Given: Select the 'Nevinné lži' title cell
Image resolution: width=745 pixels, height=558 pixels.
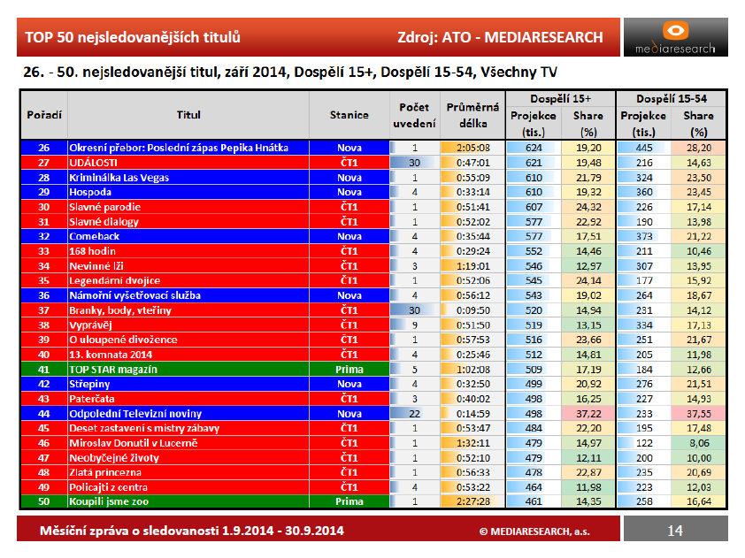Looking at the screenshot, I should click(x=188, y=266).
